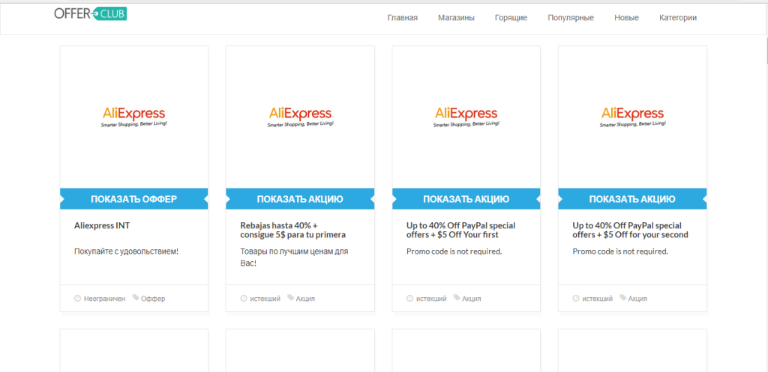The width and height of the screenshot is (768, 372).
Task: Open the Категории menu item
Action: coord(678,18)
